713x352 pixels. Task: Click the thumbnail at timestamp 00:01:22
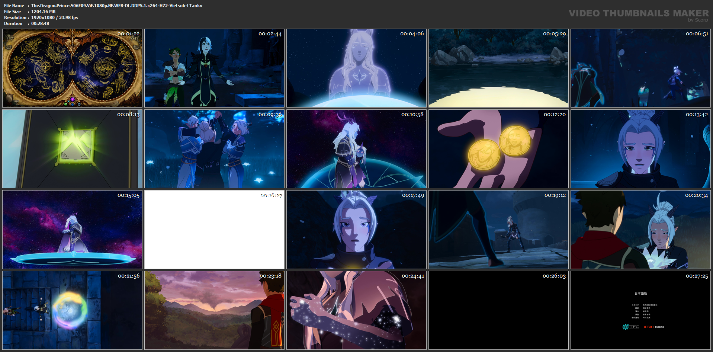point(73,68)
